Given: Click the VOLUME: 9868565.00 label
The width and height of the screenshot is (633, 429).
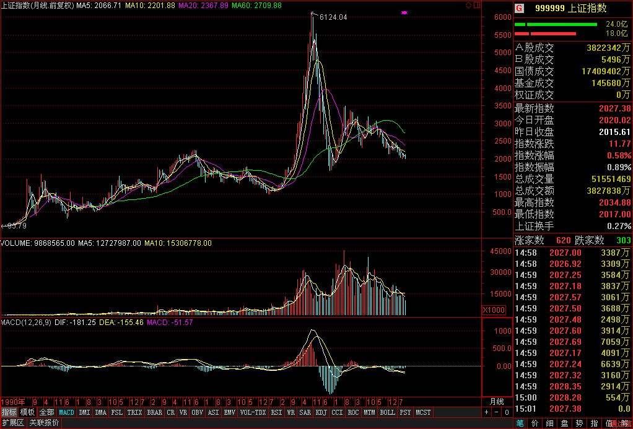Looking at the screenshot, I should coord(38,243).
